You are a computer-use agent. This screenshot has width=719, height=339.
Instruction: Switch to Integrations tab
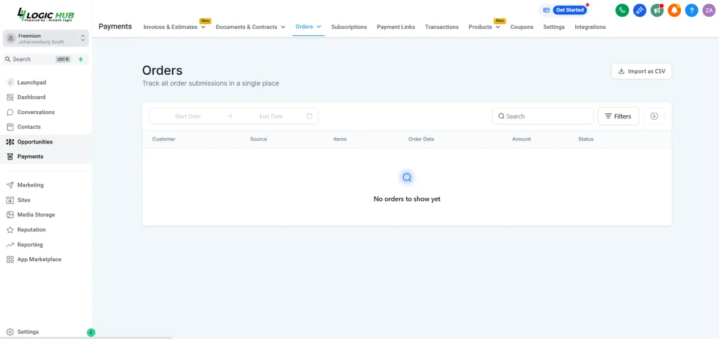click(590, 27)
